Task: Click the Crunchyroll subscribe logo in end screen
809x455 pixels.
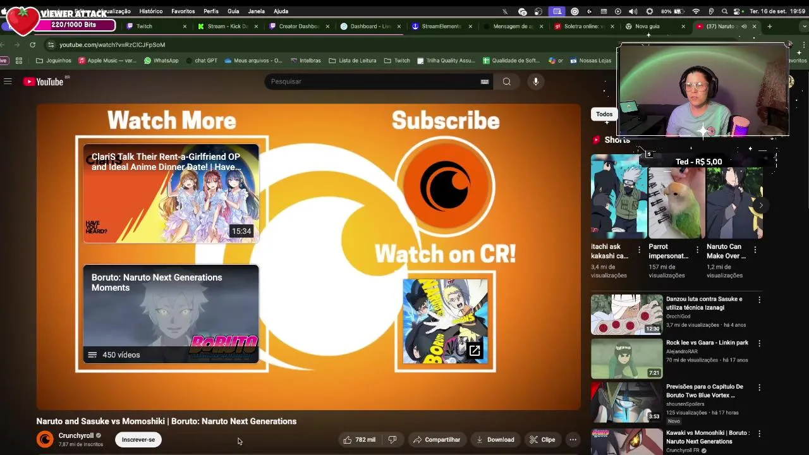Action: click(446, 186)
